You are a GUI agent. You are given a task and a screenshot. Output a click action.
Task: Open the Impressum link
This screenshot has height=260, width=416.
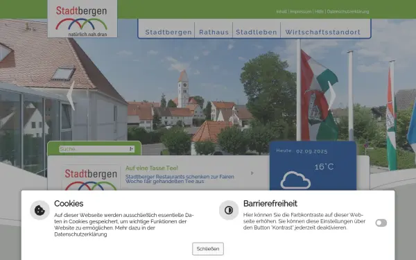(301, 12)
